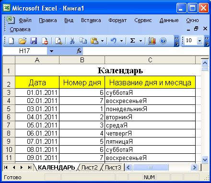The width and height of the screenshot is (211, 183).
Task: Open the Файл menu
Action: tap(25, 20)
